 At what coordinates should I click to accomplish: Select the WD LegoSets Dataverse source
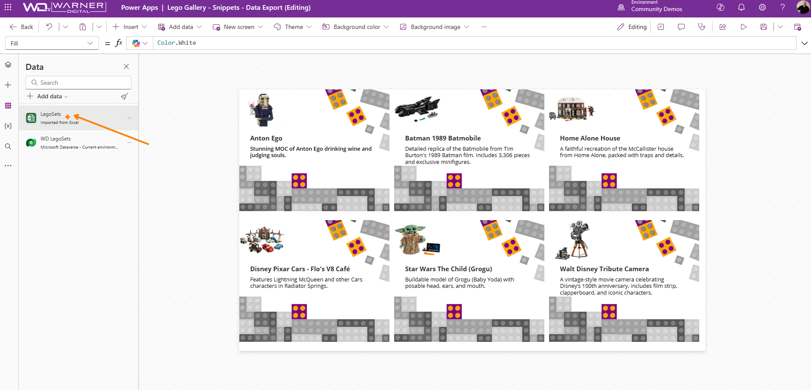[78, 143]
